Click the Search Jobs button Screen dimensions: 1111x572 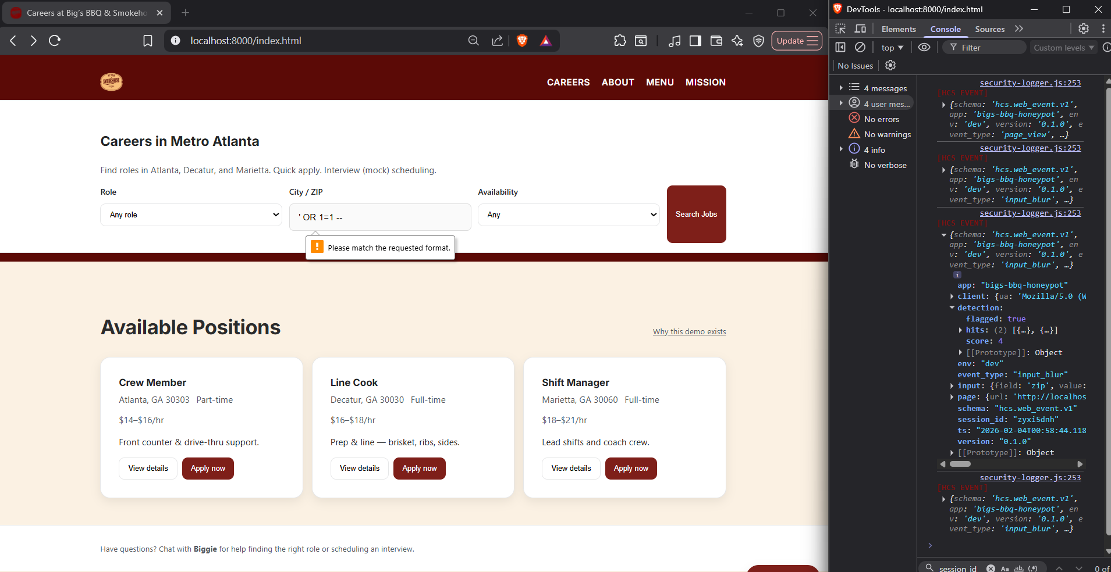[x=696, y=214]
